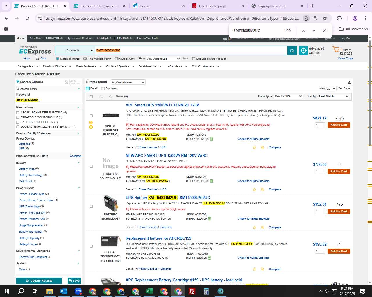The image size is (372, 297).
Task: Collapse the Power Device attribute section
Action: click(79, 188)
